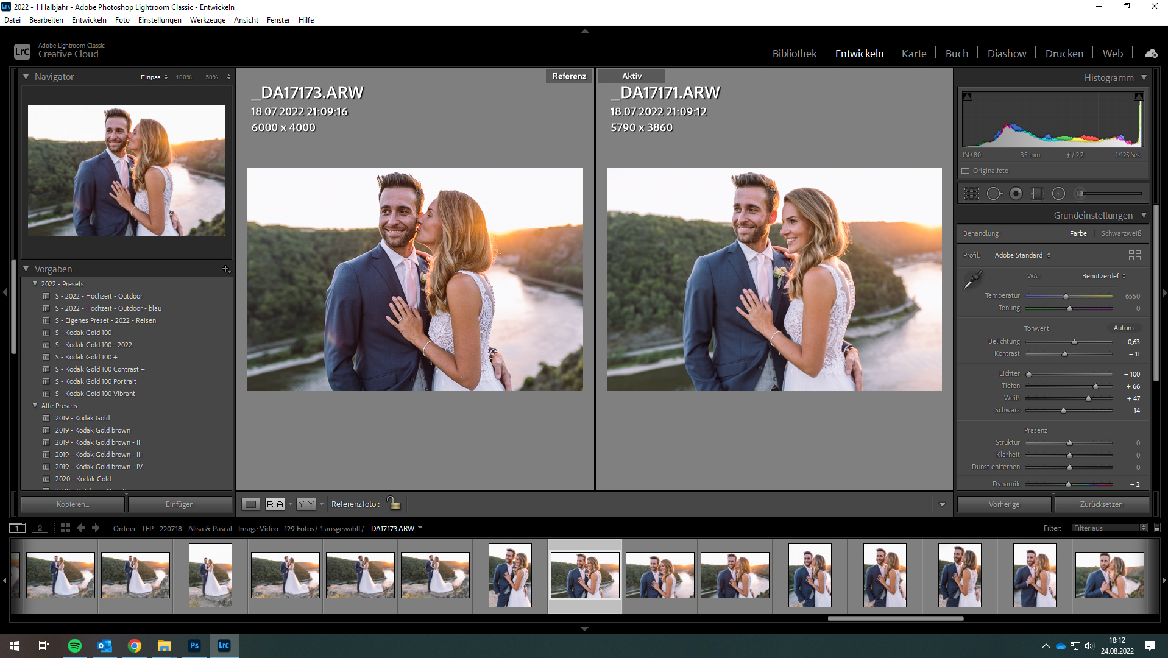The image size is (1168, 658).
Task: Switch to Reference View R|A mode
Action: point(275,504)
